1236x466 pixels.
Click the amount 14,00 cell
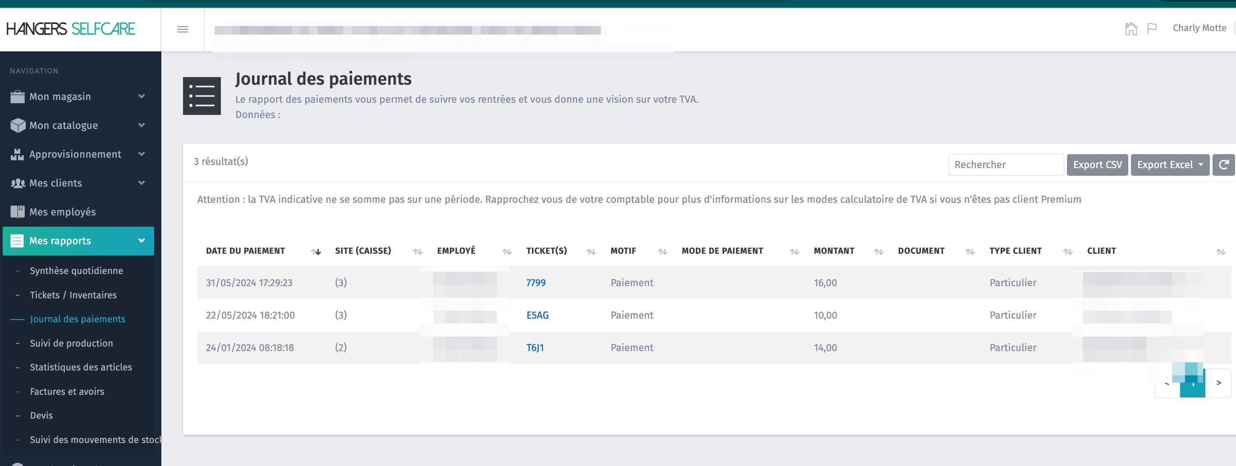coord(825,347)
